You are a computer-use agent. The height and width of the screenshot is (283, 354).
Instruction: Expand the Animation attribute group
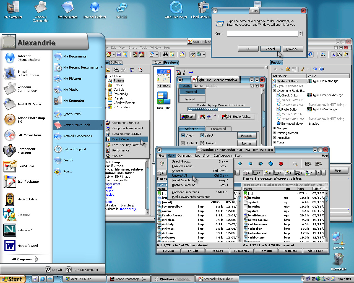[x=274, y=138]
